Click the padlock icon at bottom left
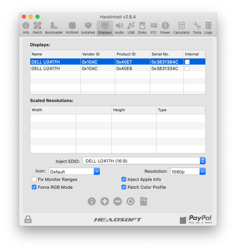236x251 pixels. 28,219
